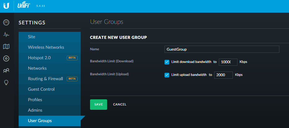Click the download Kbps value field
289x128 pixels.
[x=228, y=62]
